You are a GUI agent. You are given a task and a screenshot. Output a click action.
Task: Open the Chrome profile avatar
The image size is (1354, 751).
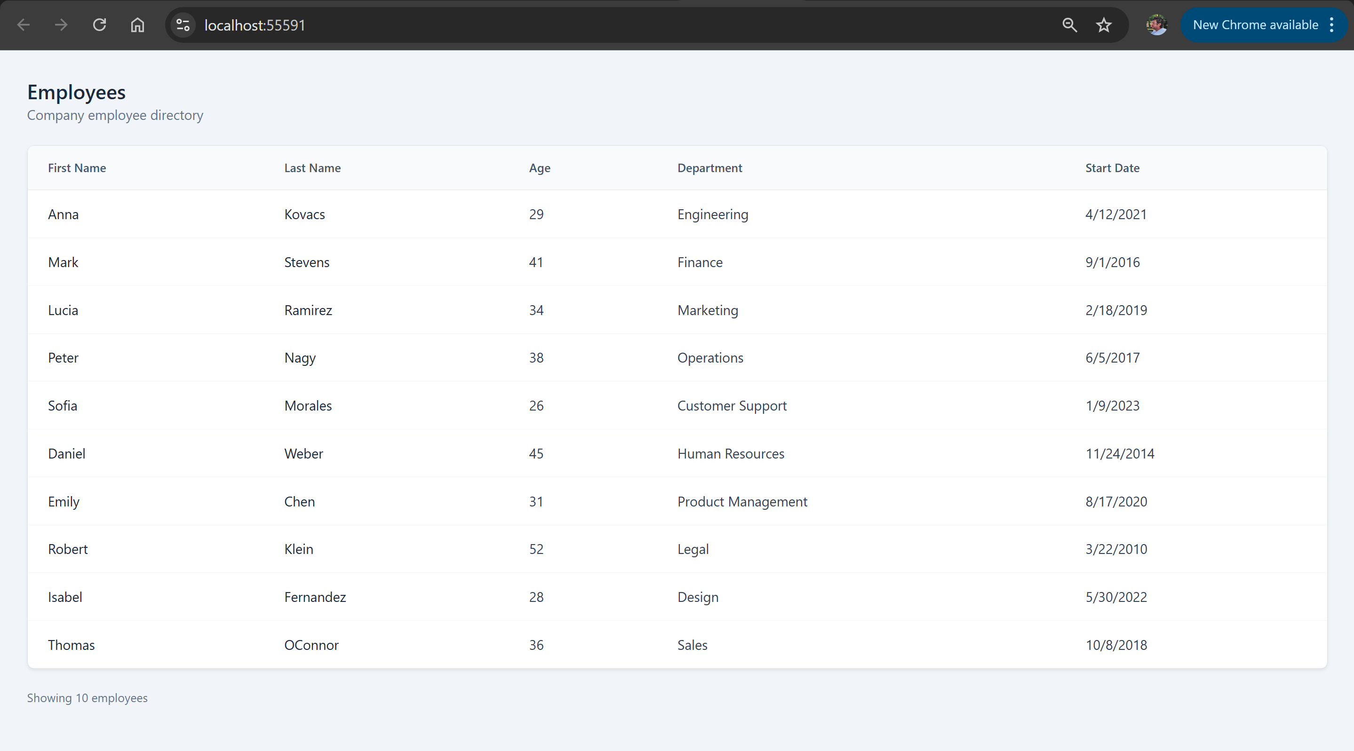[x=1156, y=25]
